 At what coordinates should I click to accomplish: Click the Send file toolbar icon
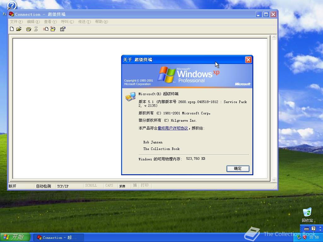45,29
